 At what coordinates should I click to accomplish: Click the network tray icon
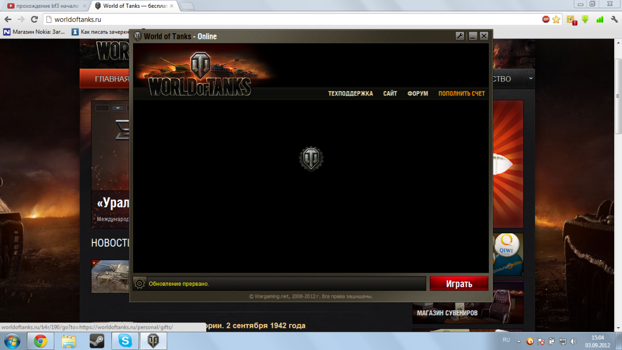[x=562, y=341]
